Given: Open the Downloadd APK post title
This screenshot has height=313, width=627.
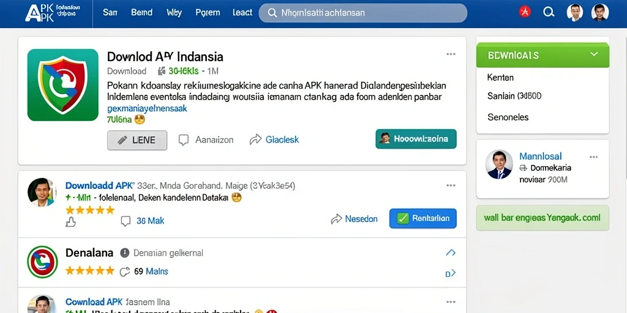Looking at the screenshot, I should pyautogui.click(x=99, y=186).
